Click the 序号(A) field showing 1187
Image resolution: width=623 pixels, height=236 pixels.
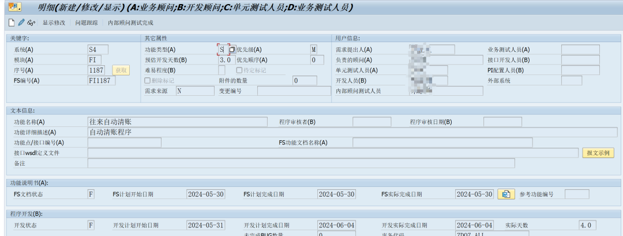pos(96,70)
